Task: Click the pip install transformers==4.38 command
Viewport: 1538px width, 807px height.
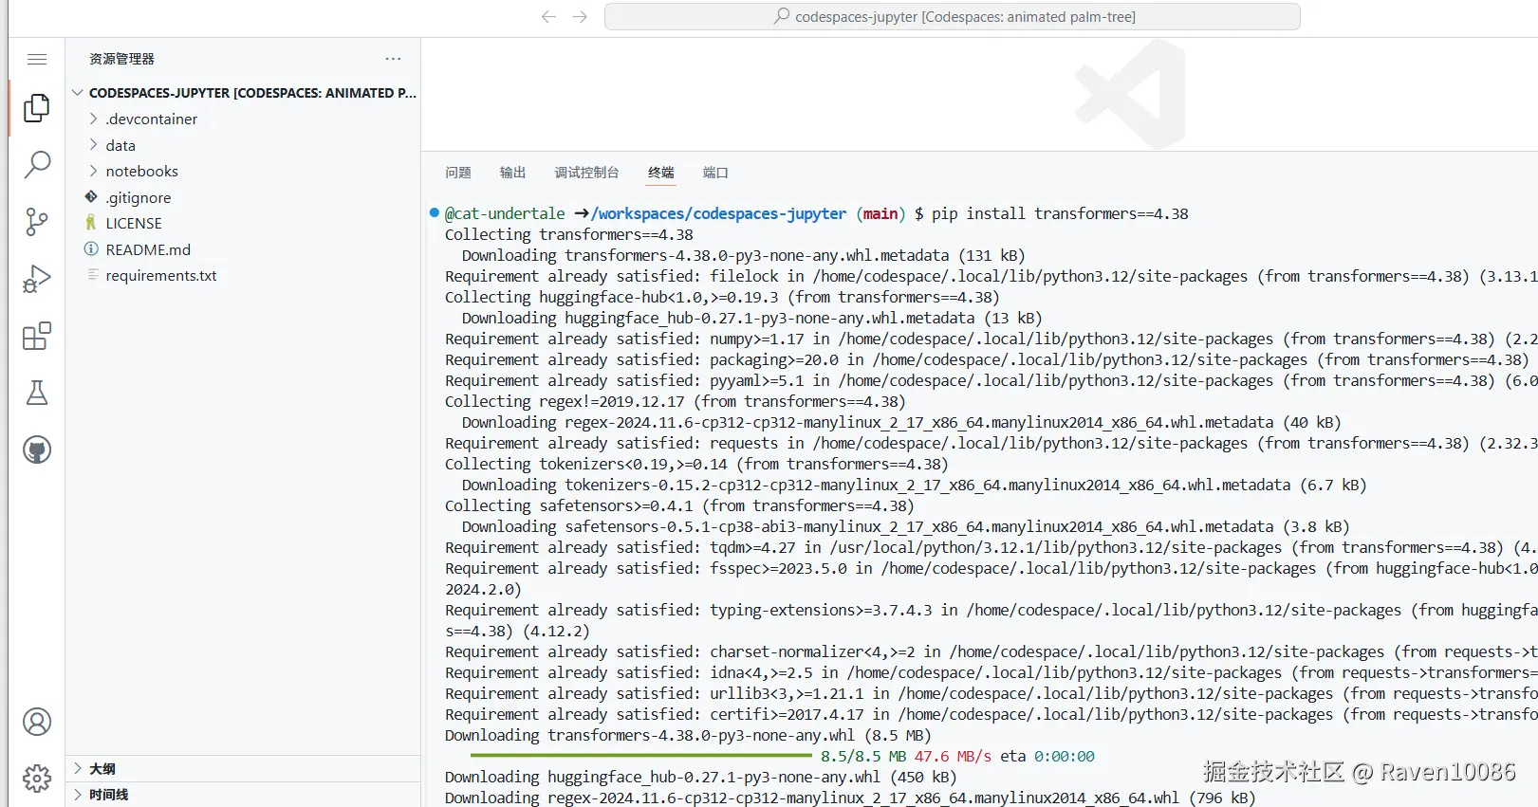Action: (1060, 213)
